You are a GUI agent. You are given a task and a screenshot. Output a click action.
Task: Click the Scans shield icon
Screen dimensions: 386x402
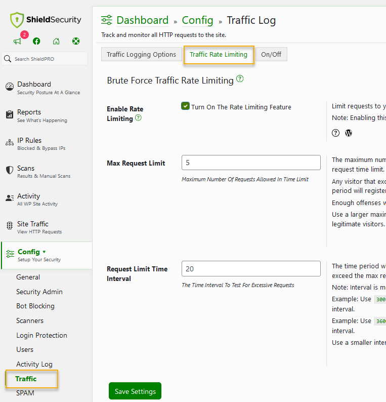10,170
